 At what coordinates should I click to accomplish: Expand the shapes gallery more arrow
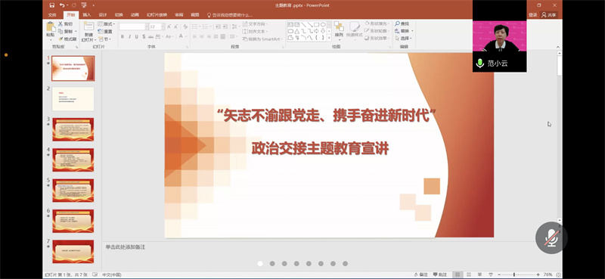(x=329, y=38)
